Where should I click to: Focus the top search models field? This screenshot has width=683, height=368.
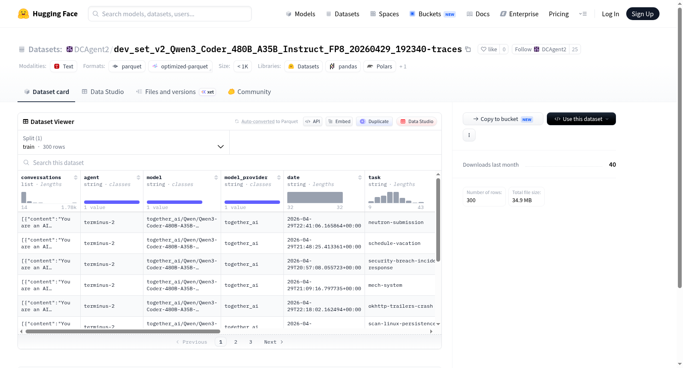pyautogui.click(x=170, y=14)
